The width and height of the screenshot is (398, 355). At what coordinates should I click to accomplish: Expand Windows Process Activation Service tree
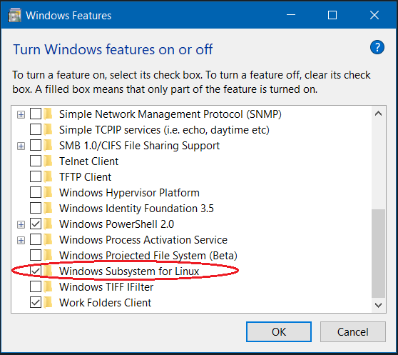point(21,241)
